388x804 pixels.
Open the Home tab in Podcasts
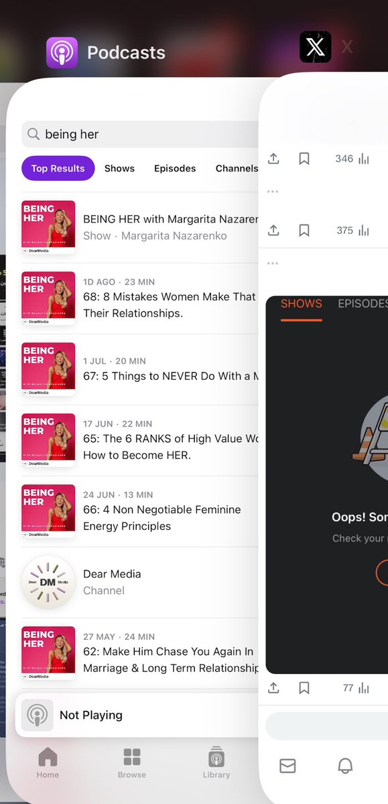tap(48, 763)
